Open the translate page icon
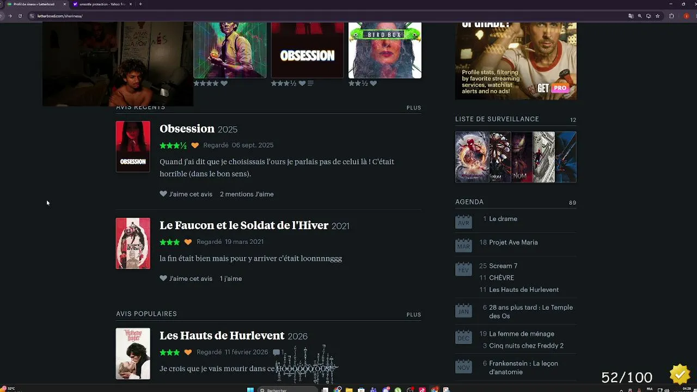The image size is (697, 392). pyautogui.click(x=631, y=16)
